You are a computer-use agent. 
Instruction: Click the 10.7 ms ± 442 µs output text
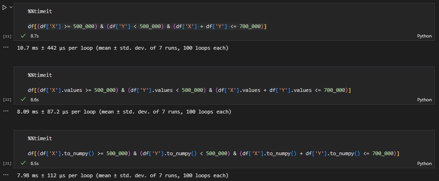[x=122, y=48]
